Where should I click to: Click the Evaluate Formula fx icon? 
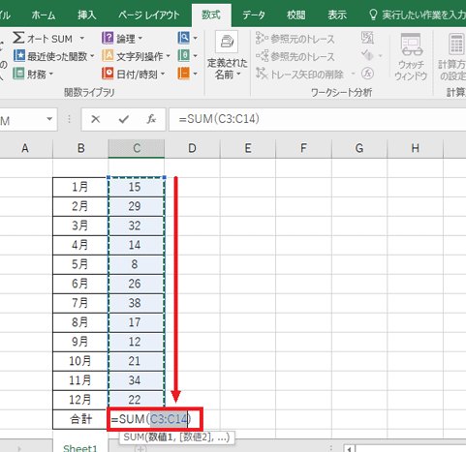(367, 74)
